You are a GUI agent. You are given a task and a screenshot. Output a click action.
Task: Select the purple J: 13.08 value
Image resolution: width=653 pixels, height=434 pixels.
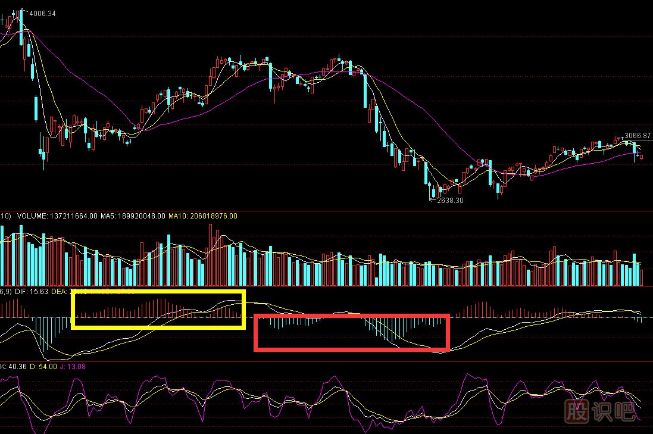(73, 366)
